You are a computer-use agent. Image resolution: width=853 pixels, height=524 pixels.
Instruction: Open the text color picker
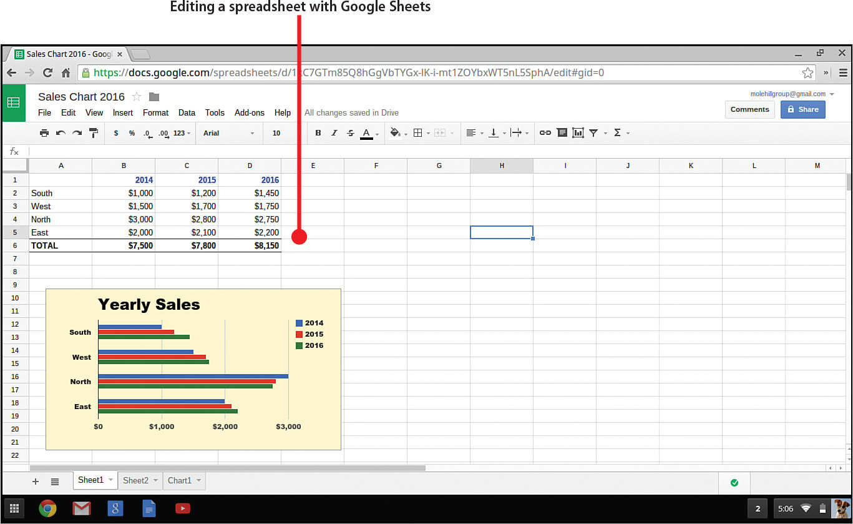[367, 132]
